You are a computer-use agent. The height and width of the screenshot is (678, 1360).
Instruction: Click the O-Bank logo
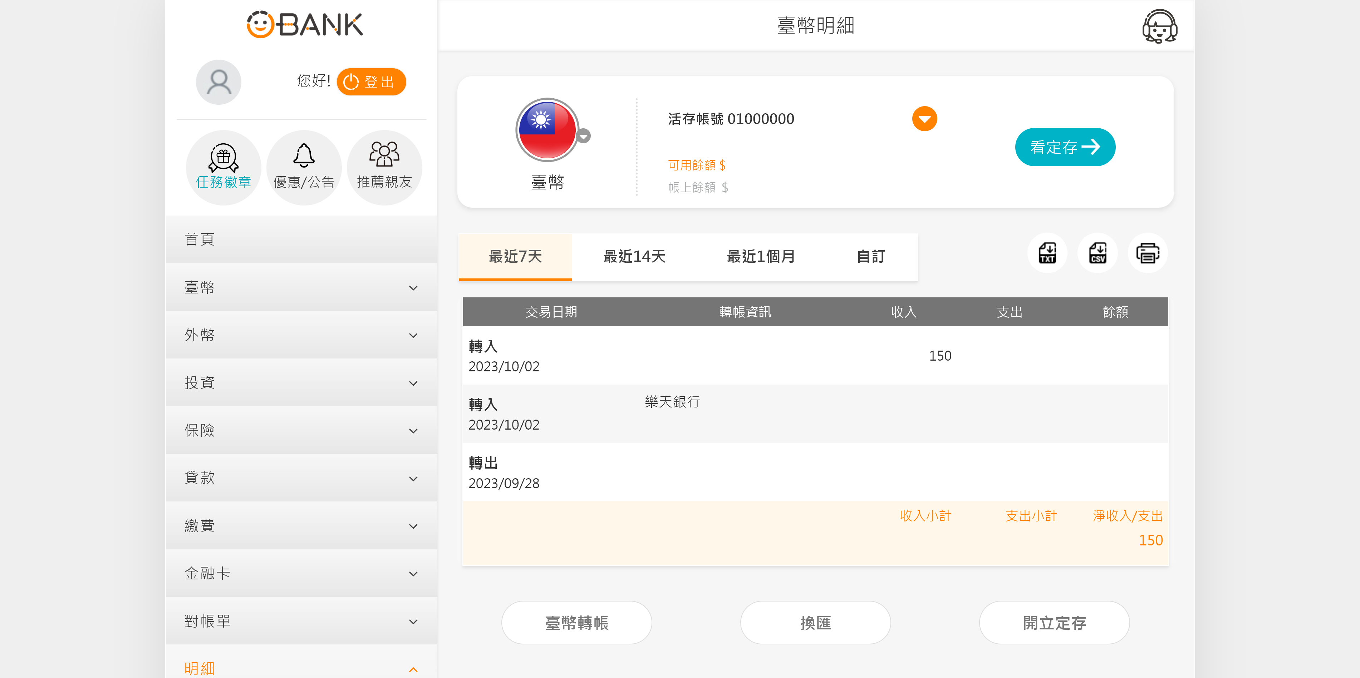[x=305, y=25]
